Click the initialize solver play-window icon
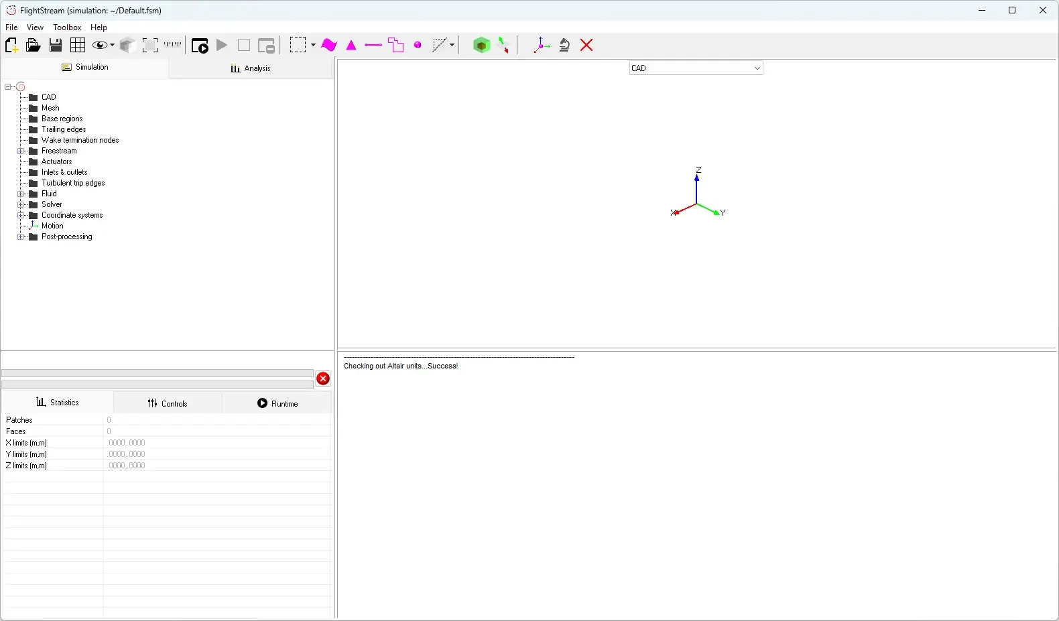1059x621 pixels. click(x=200, y=45)
